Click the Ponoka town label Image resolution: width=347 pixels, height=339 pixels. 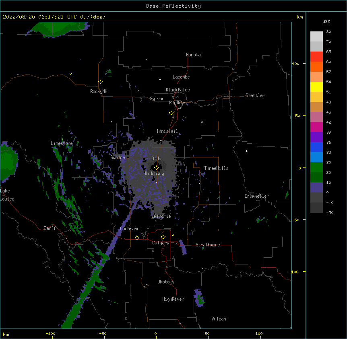click(193, 55)
